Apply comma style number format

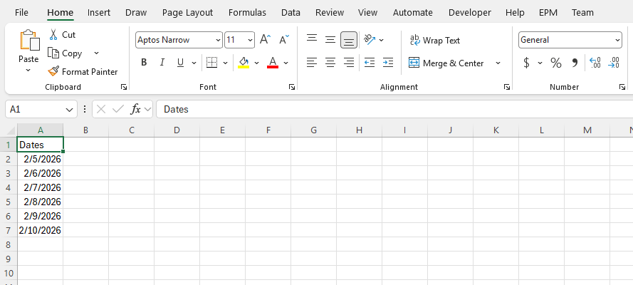575,63
